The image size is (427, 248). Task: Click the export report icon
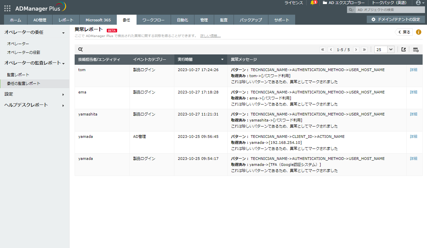pyautogui.click(x=404, y=49)
